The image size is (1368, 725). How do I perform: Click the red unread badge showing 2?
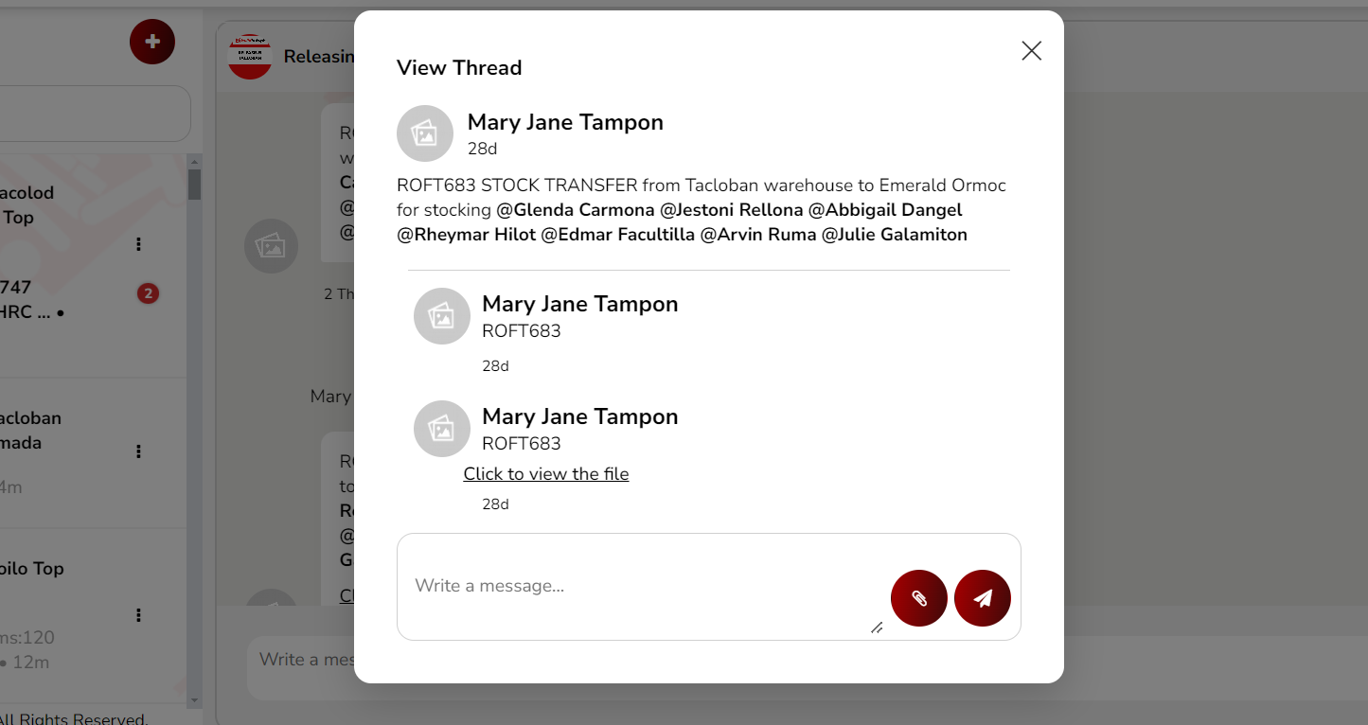(147, 294)
